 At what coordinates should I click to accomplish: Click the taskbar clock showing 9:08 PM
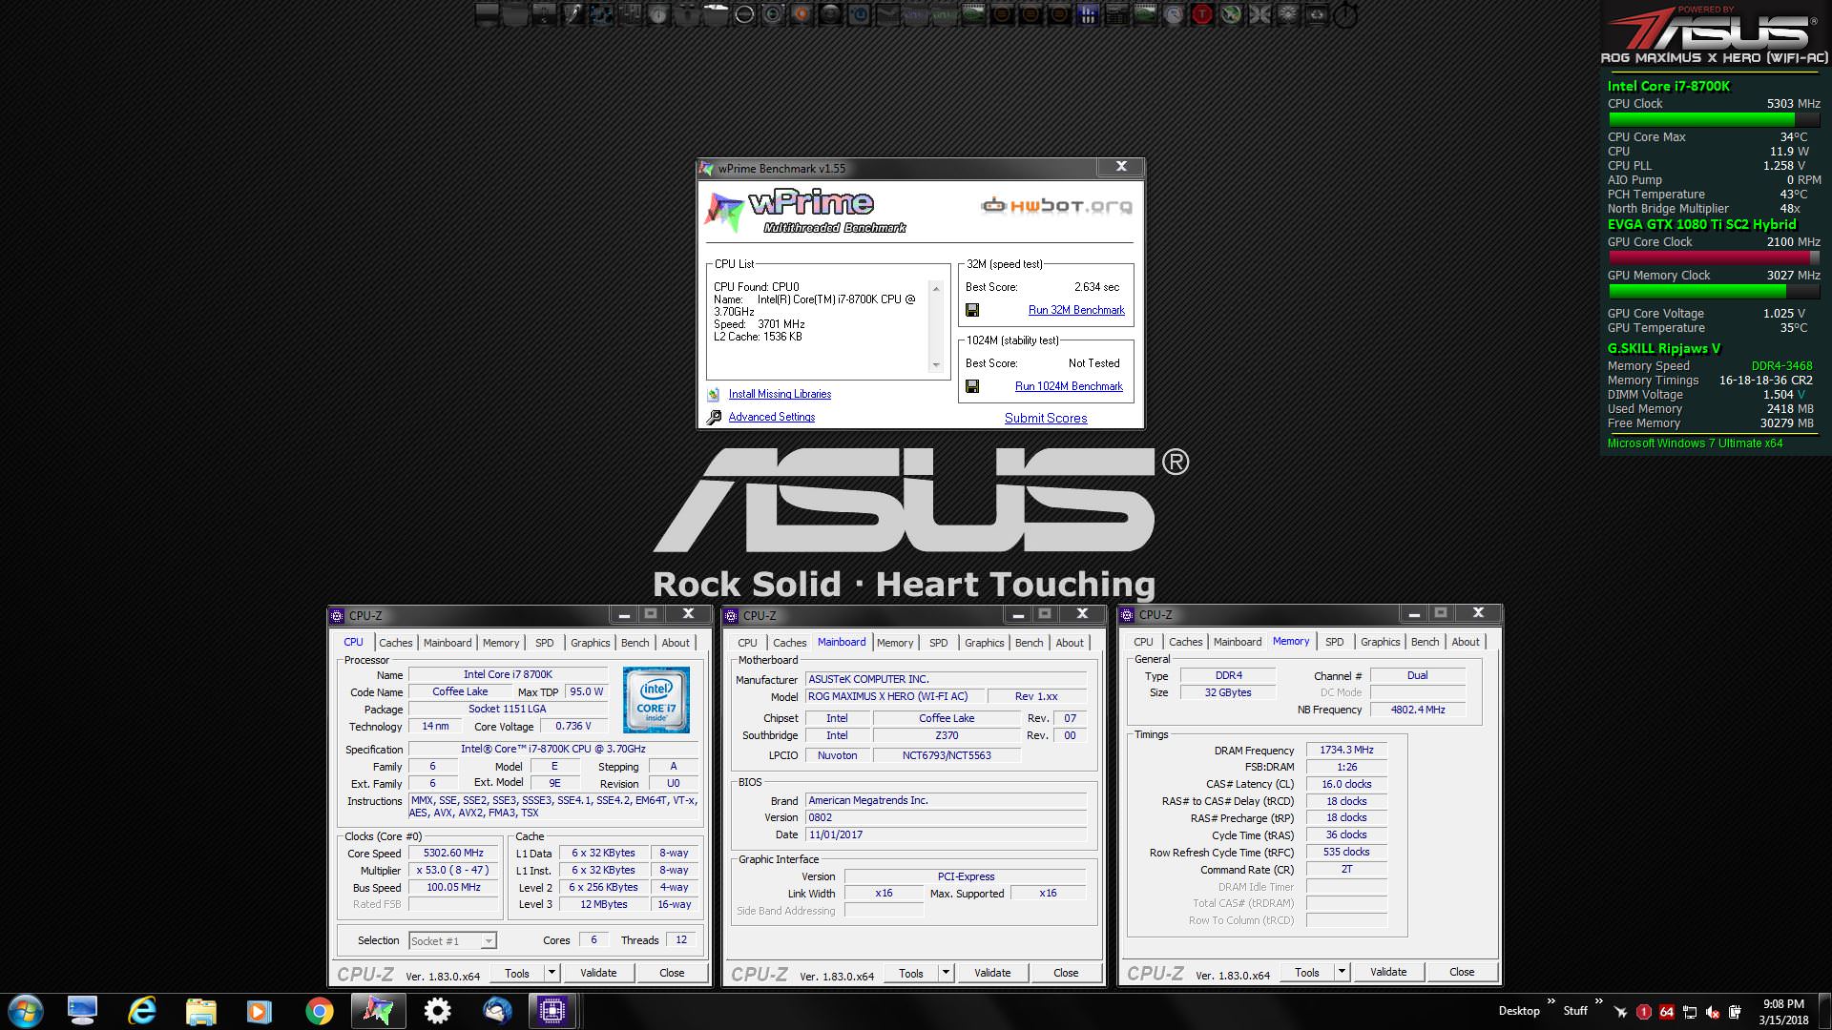coord(1783,1012)
